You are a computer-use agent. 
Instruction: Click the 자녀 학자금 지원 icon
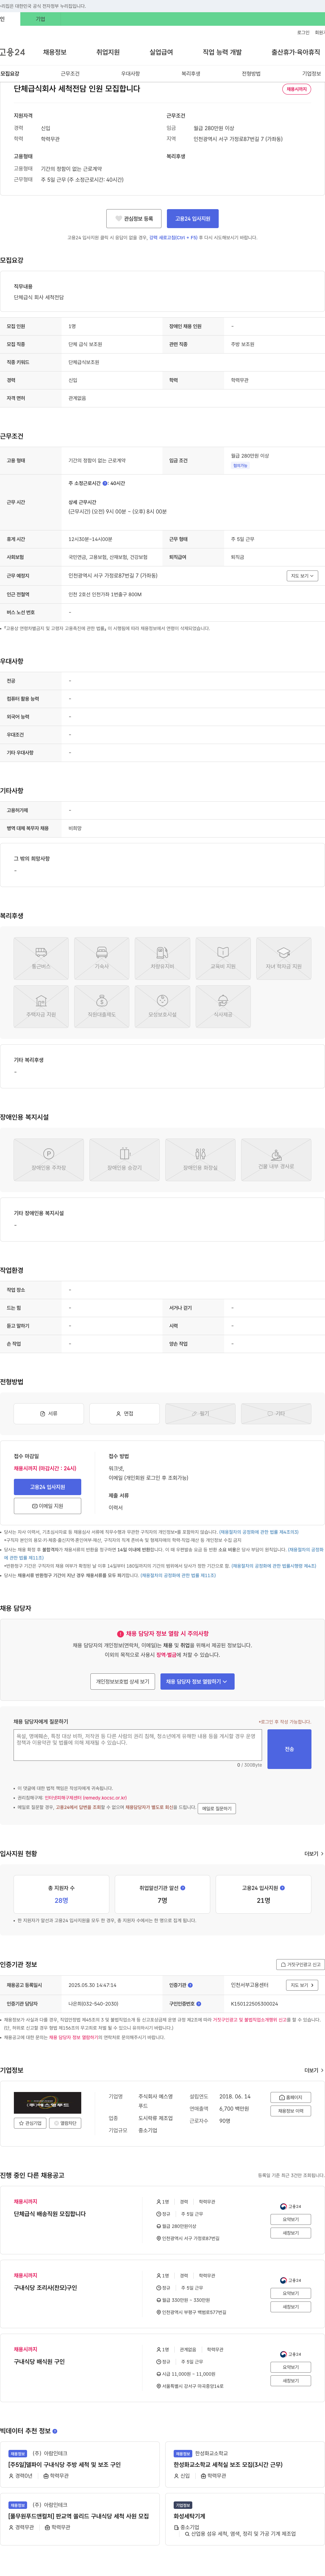tap(284, 958)
